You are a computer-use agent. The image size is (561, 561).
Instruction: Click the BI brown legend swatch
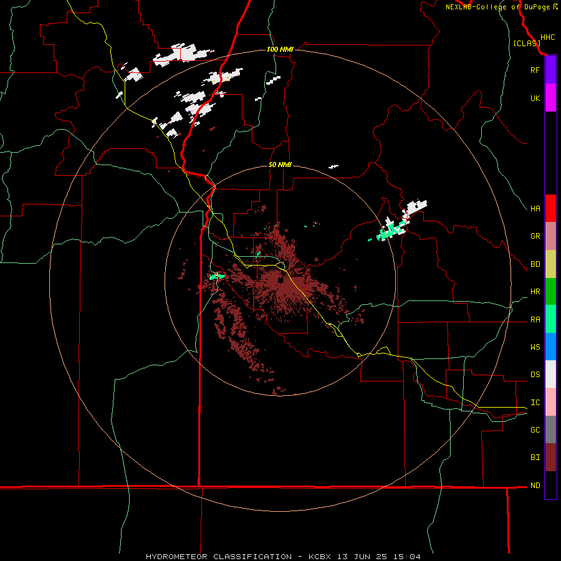550,458
